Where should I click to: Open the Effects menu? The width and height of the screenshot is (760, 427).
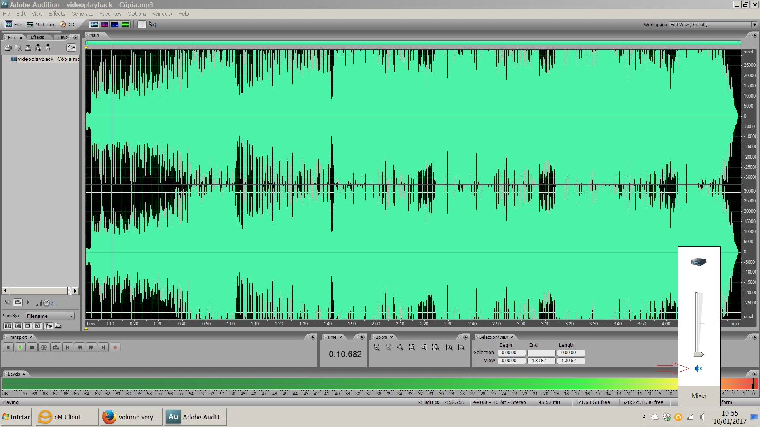click(x=57, y=14)
